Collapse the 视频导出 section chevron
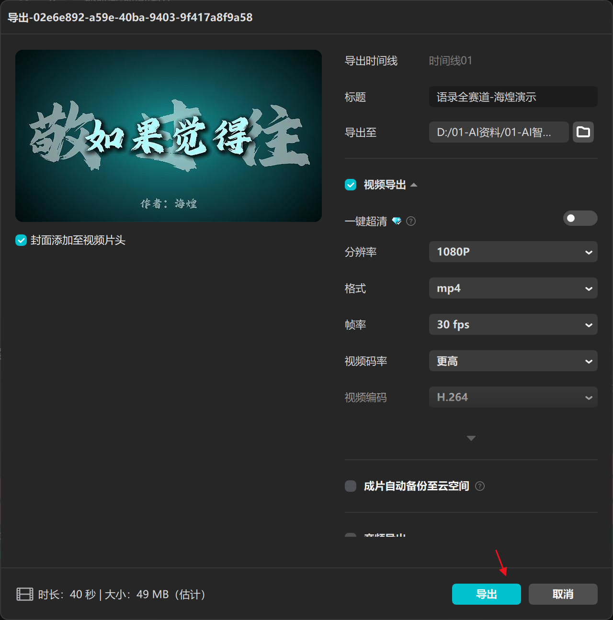This screenshot has width=613, height=620. pyautogui.click(x=415, y=185)
